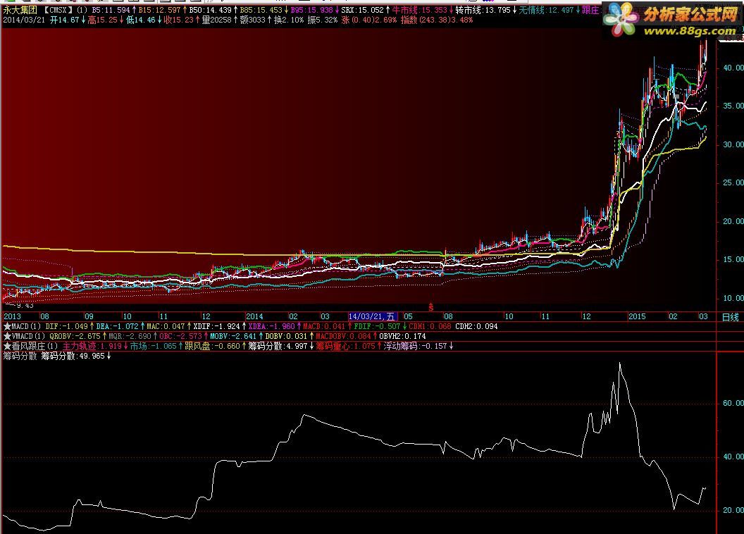
Task: Select the SRX:15.052 value
Action: (x=363, y=10)
